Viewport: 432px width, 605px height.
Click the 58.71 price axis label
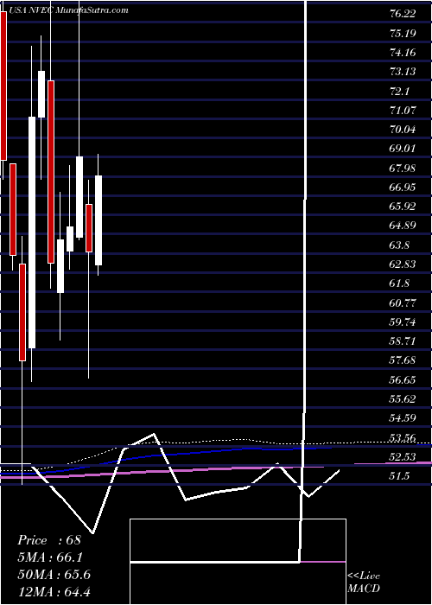click(403, 341)
